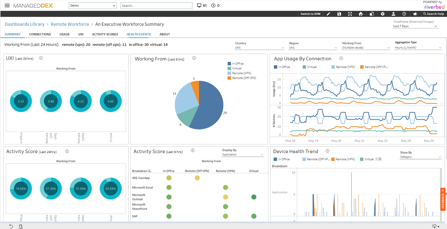Open the Health Events tab

point(139,34)
